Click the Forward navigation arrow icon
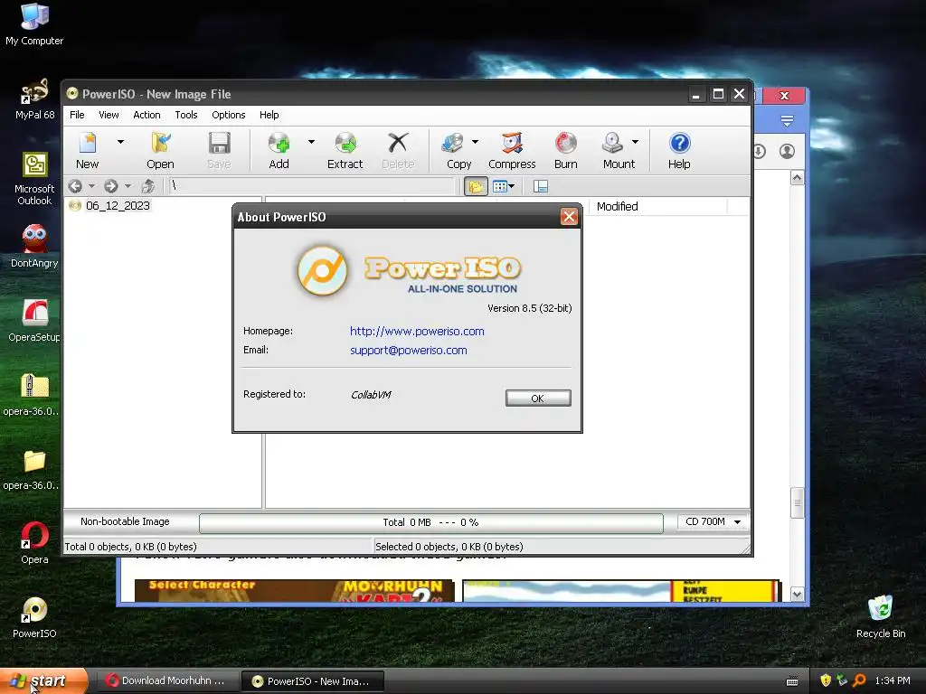The width and height of the screenshot is (926, 694). (x=111, y=186)
